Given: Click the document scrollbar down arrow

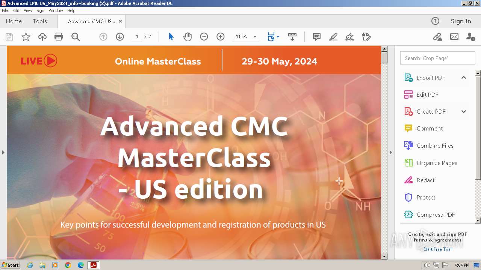Looking at the screenshot, I should click(x=384, y=256).
